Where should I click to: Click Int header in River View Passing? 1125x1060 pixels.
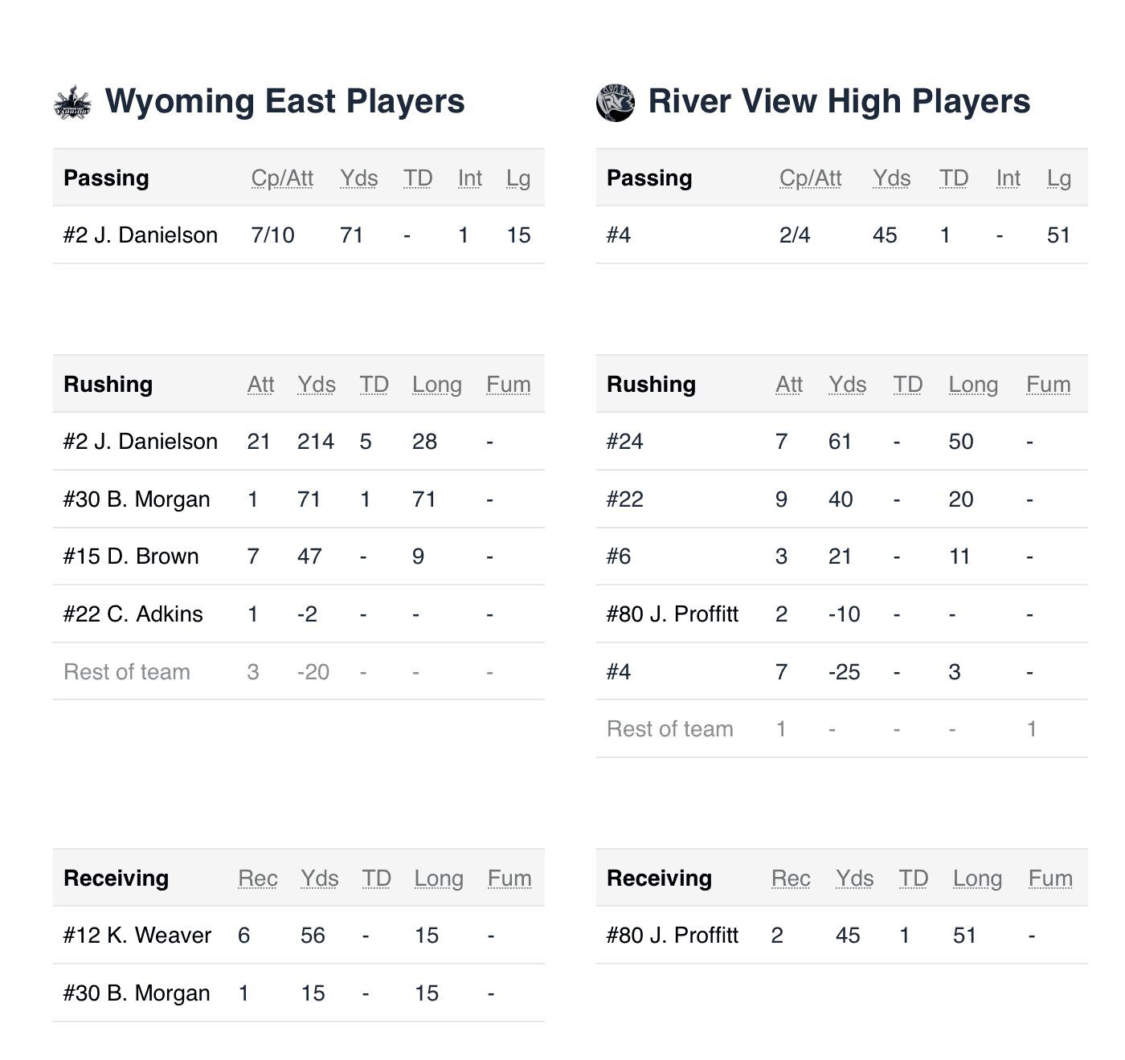tap(1008, 178)
